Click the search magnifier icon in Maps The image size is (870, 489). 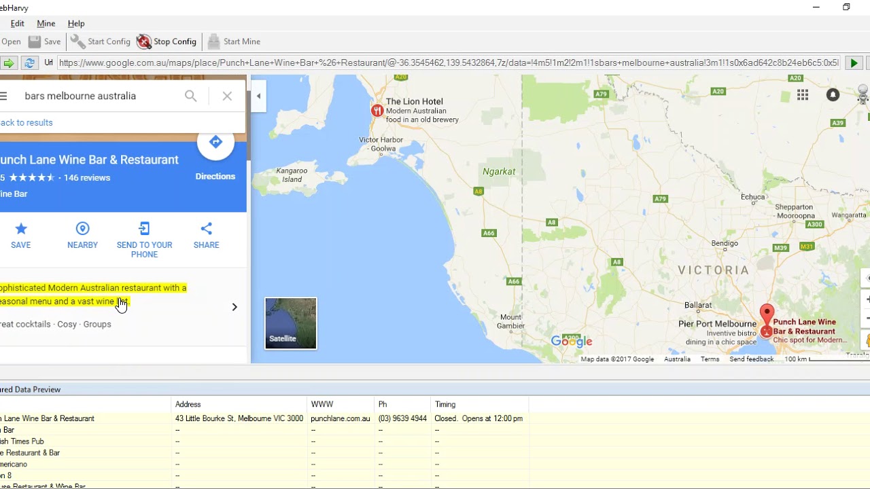coord(191,96)
